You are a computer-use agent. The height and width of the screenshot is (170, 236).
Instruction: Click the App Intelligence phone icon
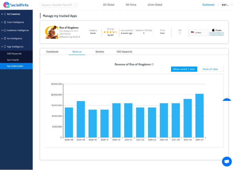(x=5, y=47)
